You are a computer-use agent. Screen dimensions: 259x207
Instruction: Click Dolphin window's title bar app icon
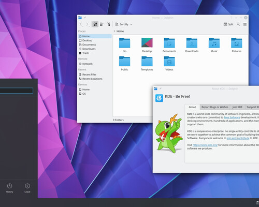(80, 18)
